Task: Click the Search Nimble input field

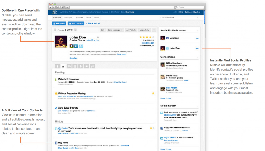Action: pos(179,18)
